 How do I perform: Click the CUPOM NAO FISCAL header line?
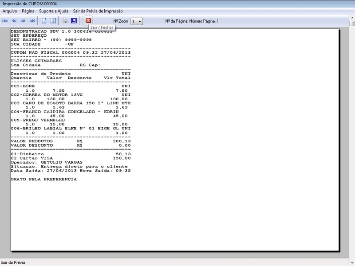point(70,52)
